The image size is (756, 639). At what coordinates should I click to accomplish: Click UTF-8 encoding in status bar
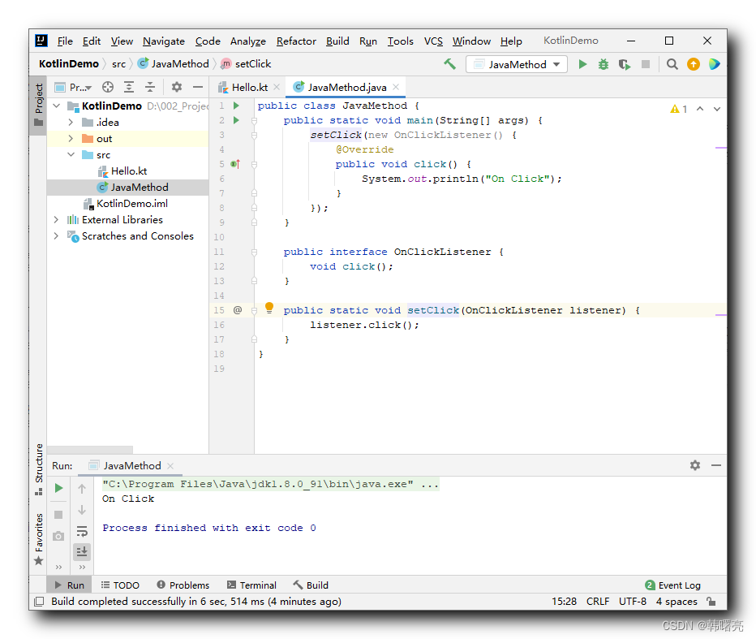click(632, 602)
